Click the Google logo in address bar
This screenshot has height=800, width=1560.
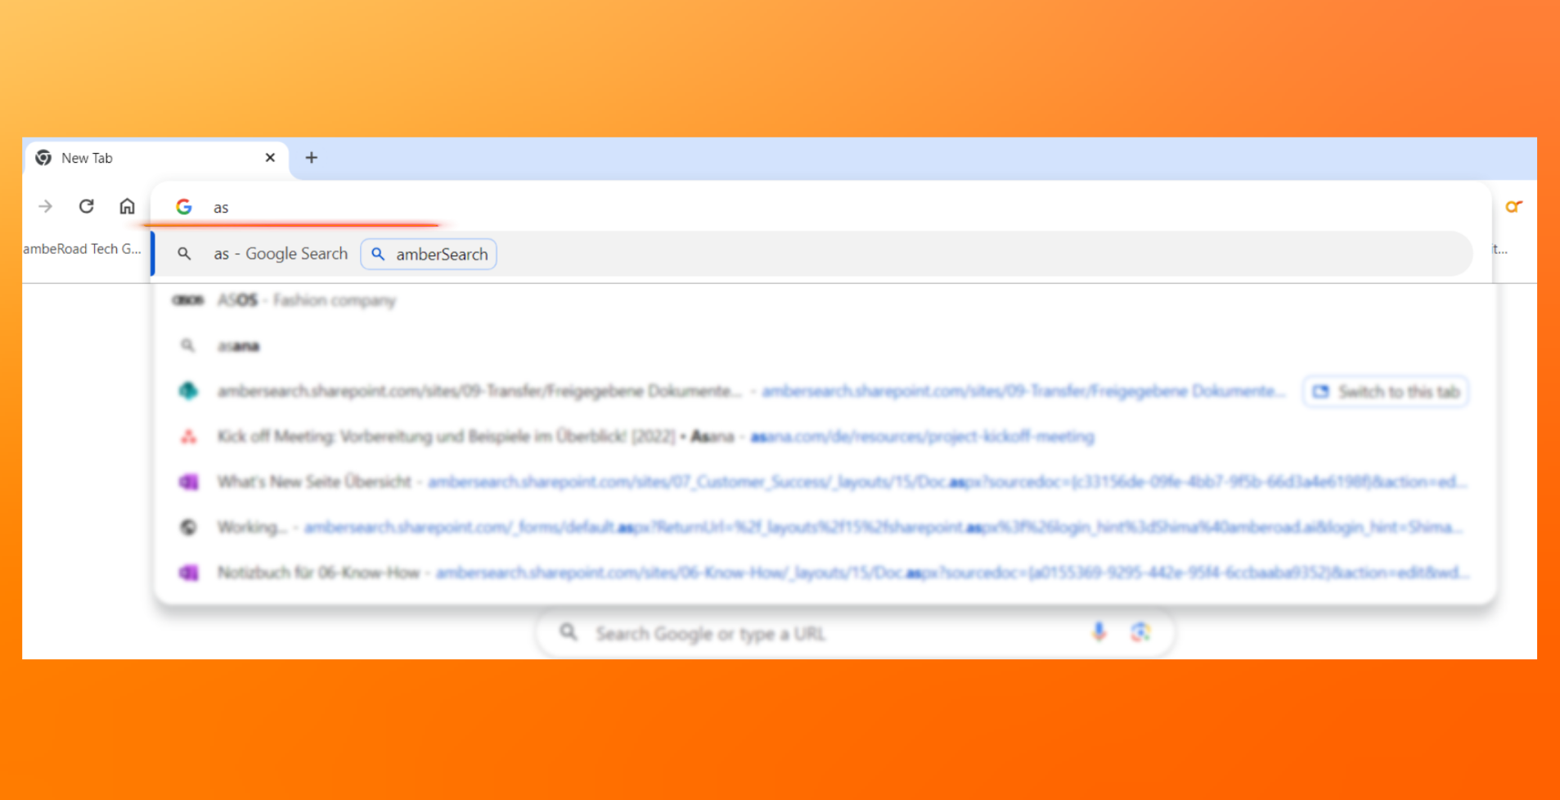pyautogui.click(x=184, y=207)
